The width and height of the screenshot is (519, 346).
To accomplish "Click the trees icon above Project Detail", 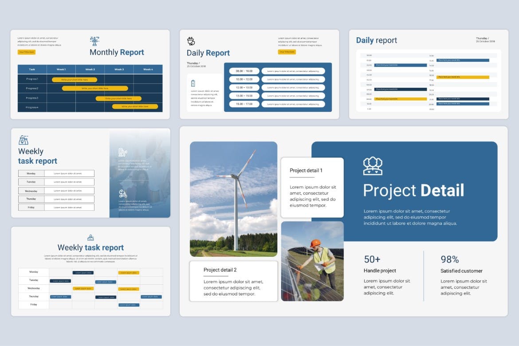I will 373,166.
